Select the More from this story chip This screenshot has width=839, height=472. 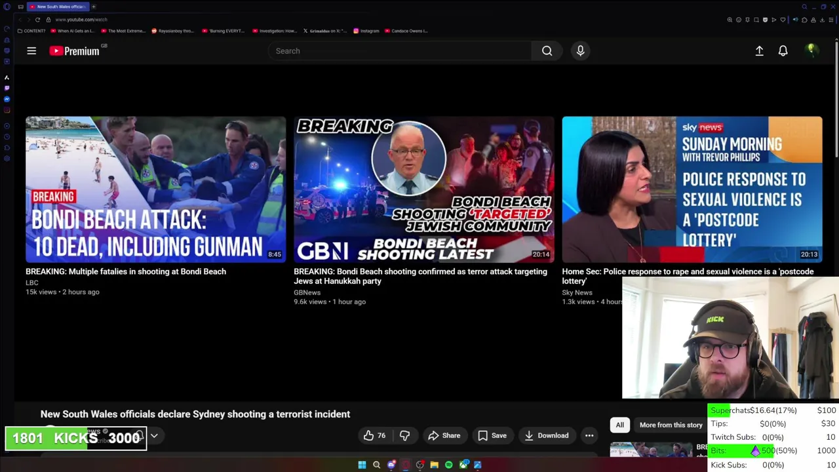(x=671, y=425)
